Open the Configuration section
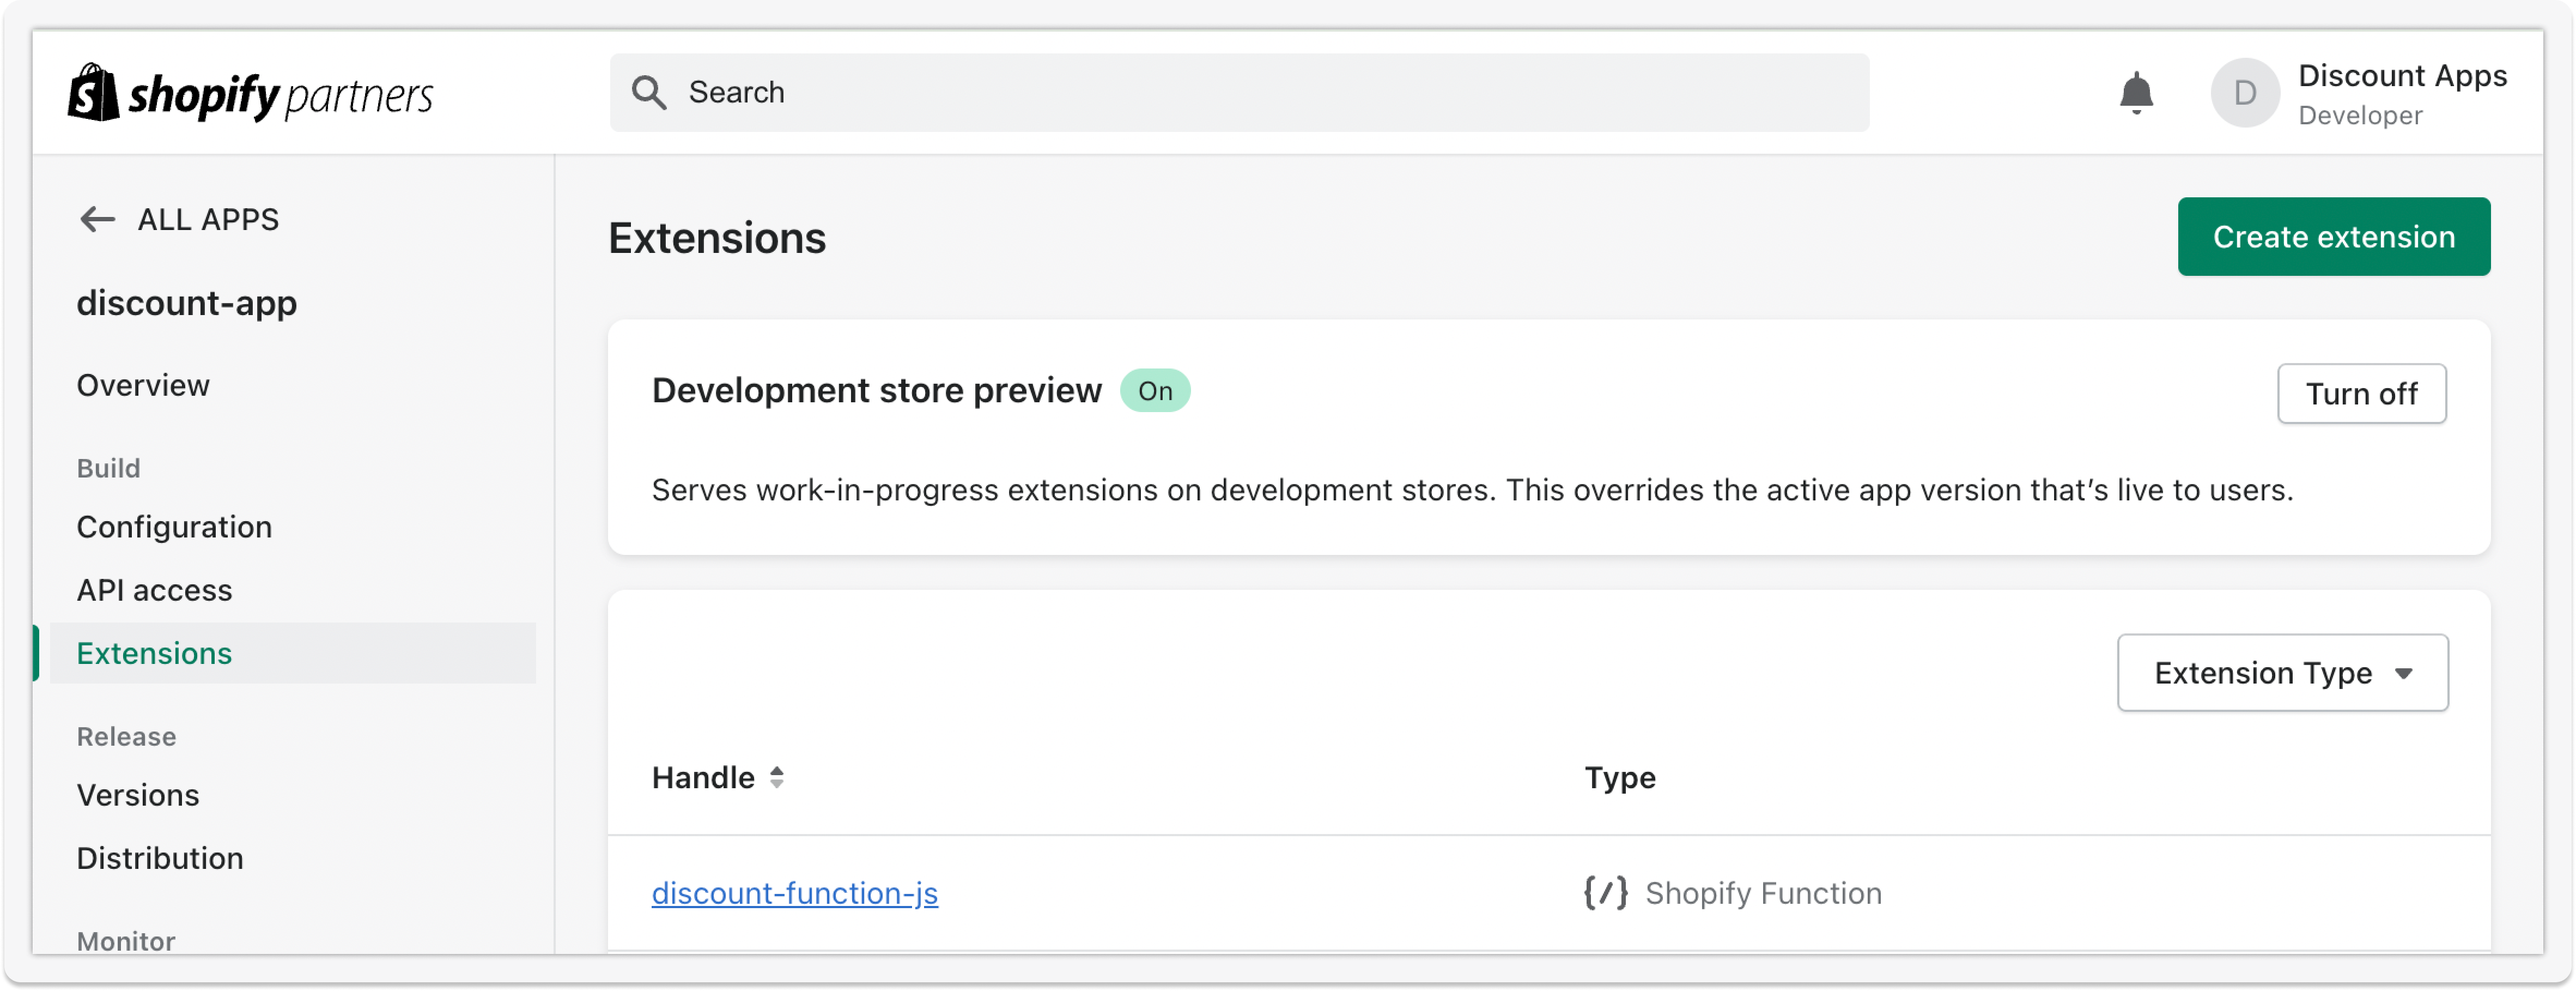 point(174,527)
